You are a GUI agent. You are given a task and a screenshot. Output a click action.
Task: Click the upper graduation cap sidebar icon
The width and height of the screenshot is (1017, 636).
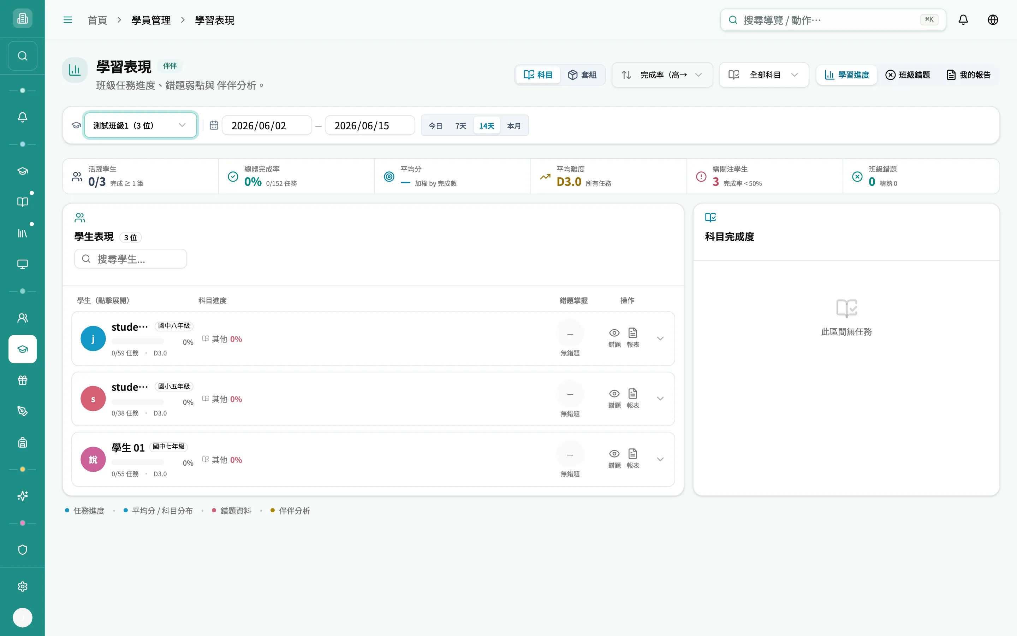click(x=23, y=171)
